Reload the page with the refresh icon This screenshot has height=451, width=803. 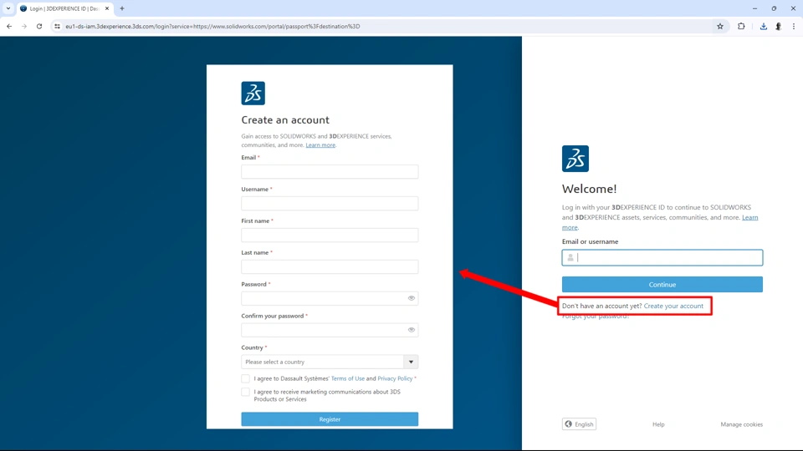pyautogui.click(x=39, y=26)
